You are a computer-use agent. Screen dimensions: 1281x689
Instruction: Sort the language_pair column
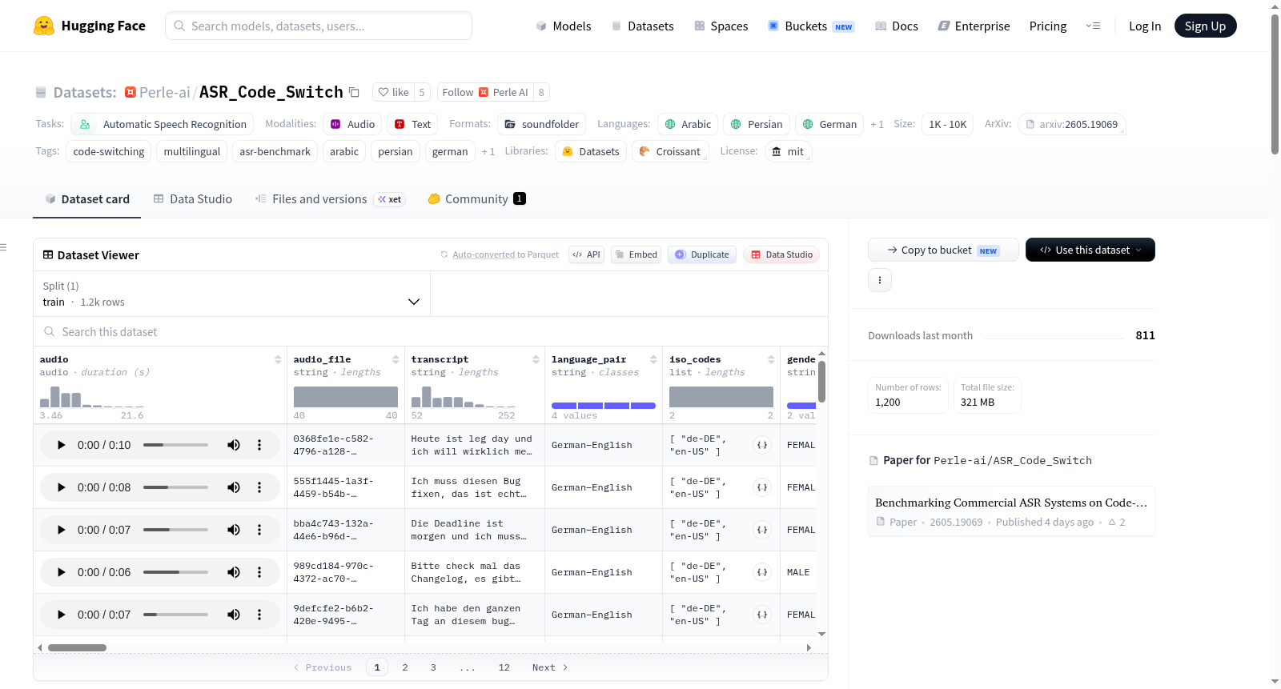(653, 359)
